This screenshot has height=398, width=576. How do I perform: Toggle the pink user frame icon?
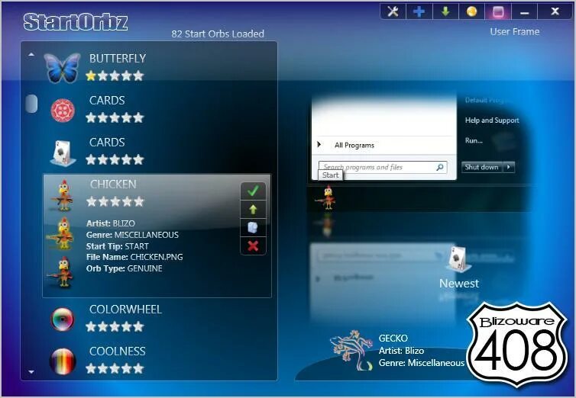click(x=498, y=11)
